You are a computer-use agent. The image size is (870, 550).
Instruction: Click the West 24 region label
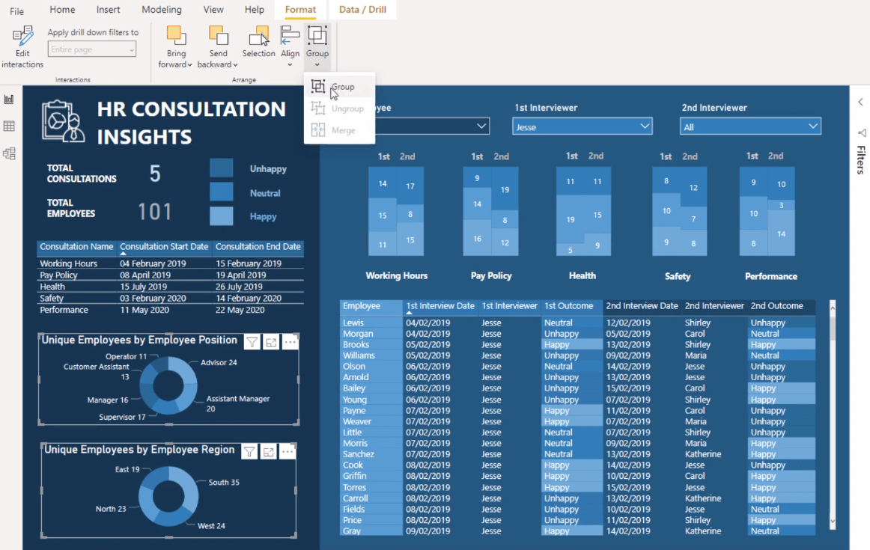pyautogui.click(x=211, y=526)
